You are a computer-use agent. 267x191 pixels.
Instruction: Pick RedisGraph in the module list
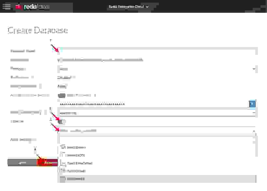[76, 171]
